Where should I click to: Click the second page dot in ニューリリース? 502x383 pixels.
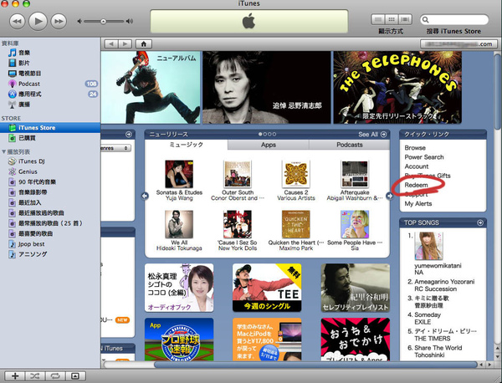click(x=264, y=135)
